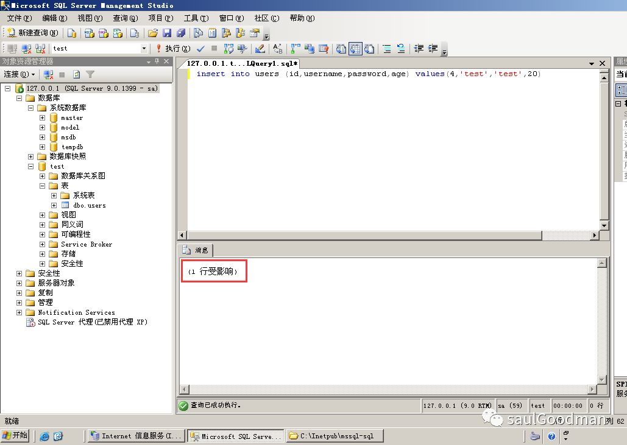
Task: Click the Database Engine Query icon
Action: point(72,33)
